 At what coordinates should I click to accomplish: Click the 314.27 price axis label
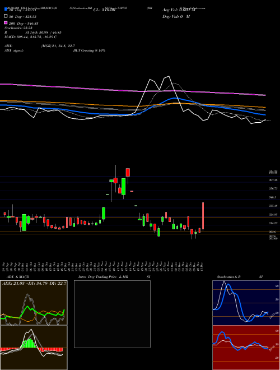point(273,223)
